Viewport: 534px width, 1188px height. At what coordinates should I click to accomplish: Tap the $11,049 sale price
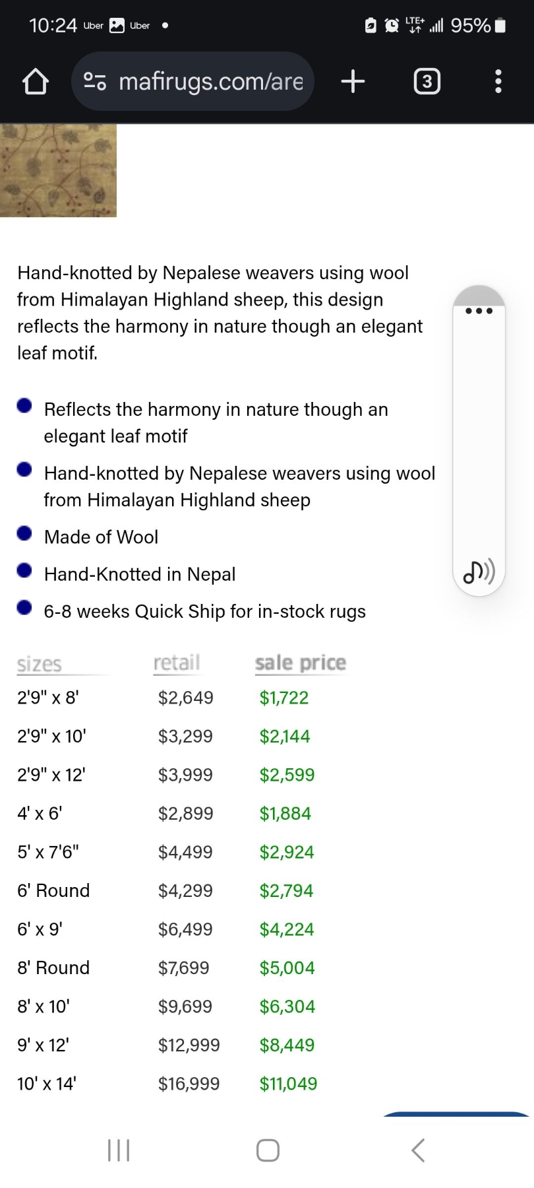288,1084
